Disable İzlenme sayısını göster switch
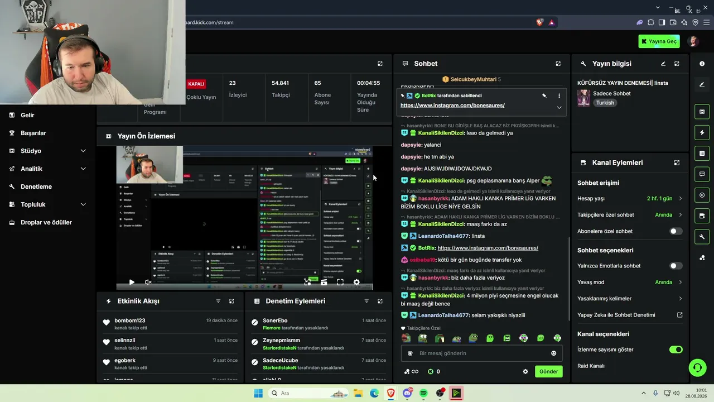 coord(676,350)
